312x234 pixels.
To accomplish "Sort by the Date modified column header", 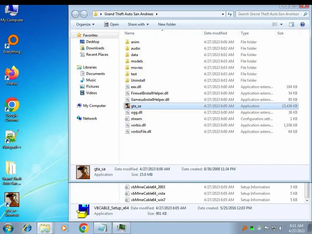I will (x=220, y=33).
